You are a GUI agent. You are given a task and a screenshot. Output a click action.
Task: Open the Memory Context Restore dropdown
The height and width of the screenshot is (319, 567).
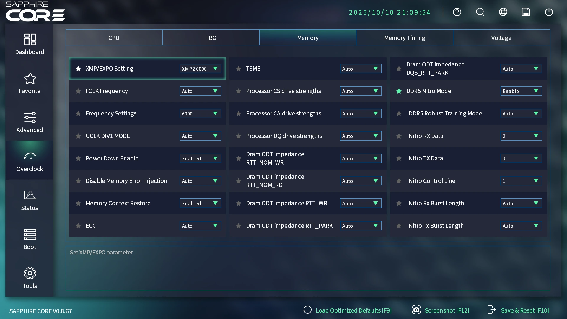(x=200, y=203)
